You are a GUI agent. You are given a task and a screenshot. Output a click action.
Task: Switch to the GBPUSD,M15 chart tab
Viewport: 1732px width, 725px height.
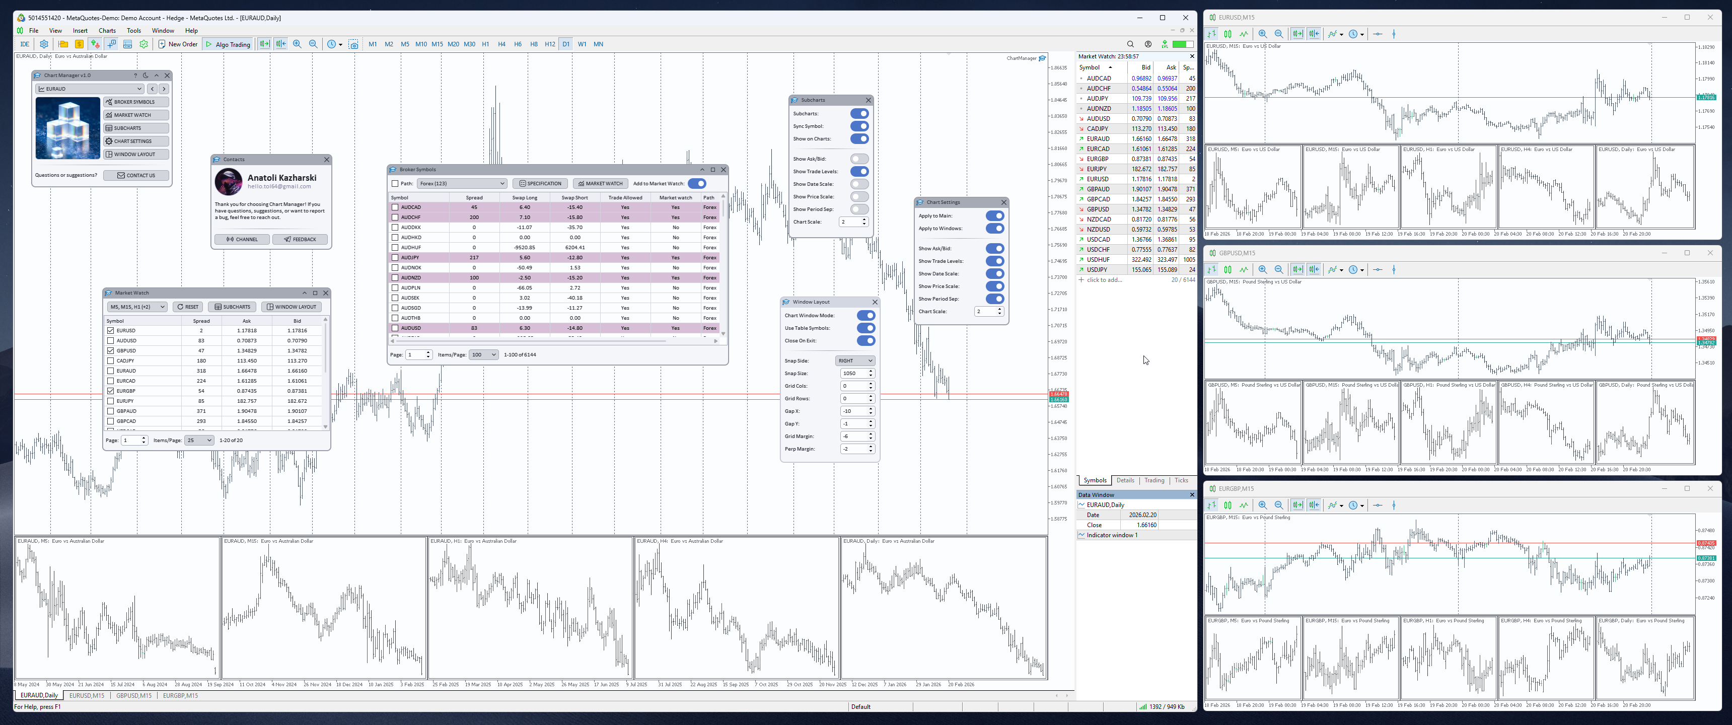(x=134, y=695)
